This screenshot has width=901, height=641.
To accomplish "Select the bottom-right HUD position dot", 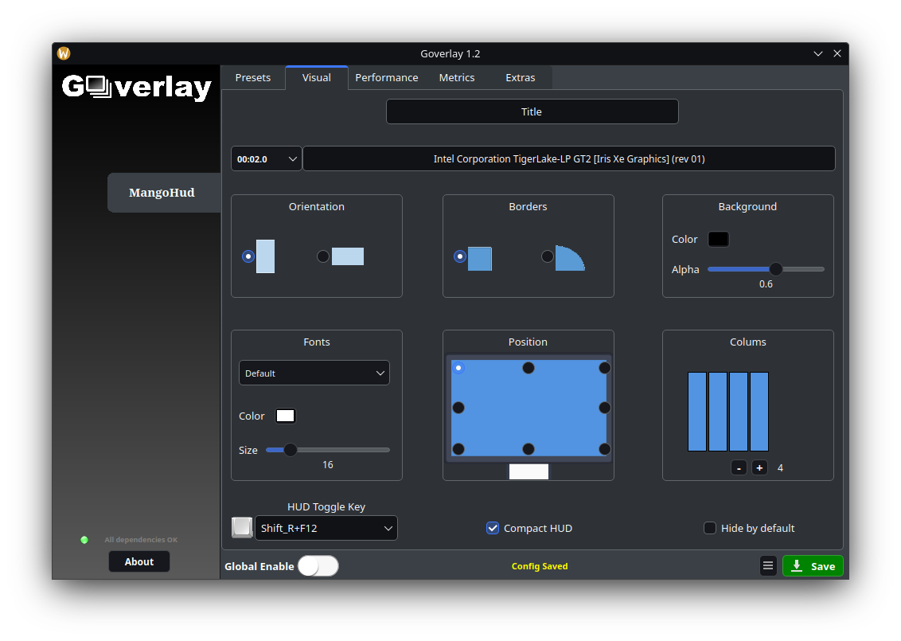I will pos(605,449).
